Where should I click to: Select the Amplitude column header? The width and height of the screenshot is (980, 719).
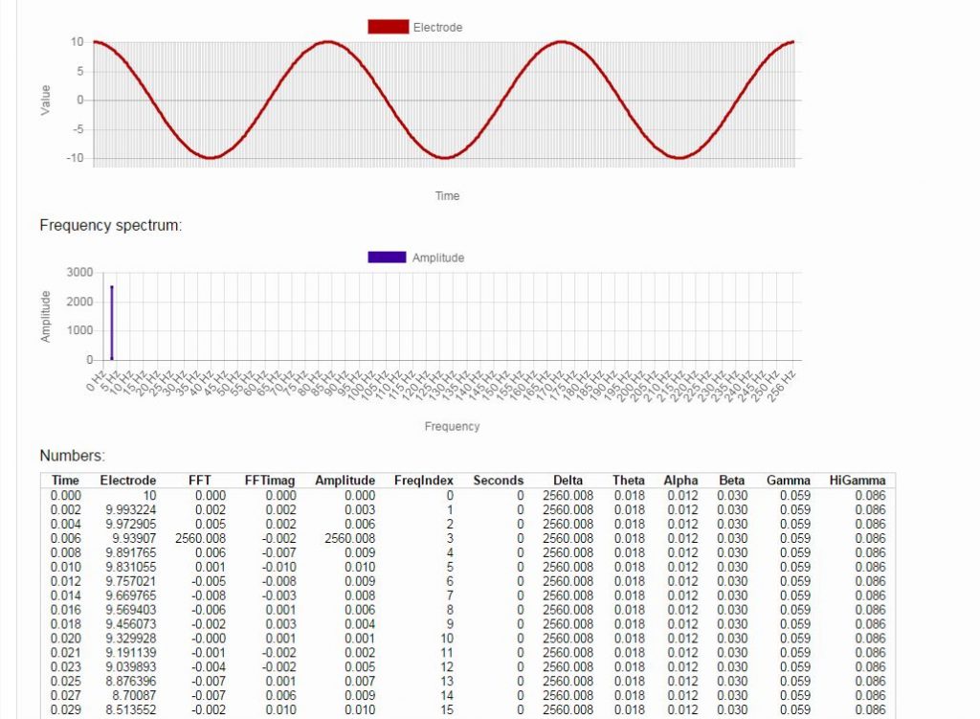click(x=345, y=480)
